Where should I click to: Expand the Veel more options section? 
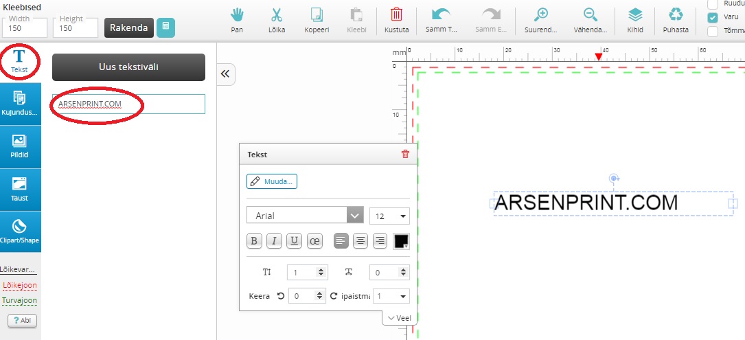click(399, 318)
